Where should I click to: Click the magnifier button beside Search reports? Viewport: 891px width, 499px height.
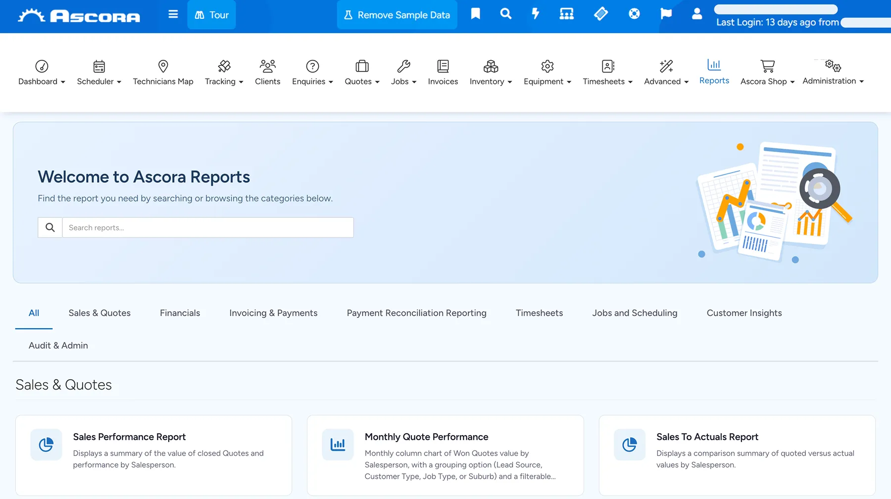click(50, 228)
